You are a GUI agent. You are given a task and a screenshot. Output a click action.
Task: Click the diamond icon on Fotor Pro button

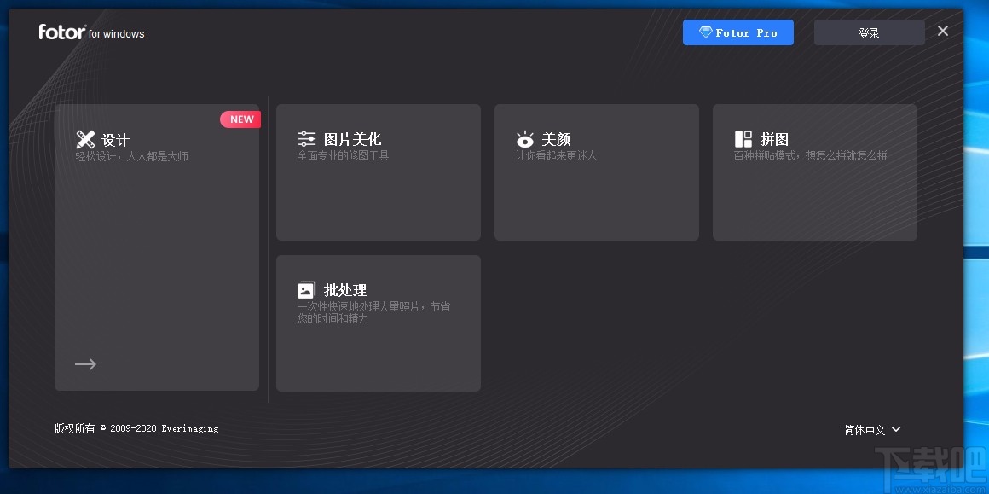[706, 32]
